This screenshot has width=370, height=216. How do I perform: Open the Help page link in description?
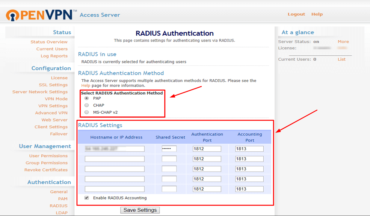pos(86,86)
